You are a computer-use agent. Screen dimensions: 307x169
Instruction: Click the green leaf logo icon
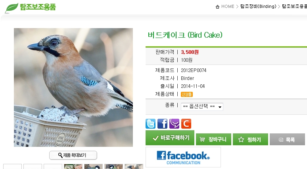12,8
